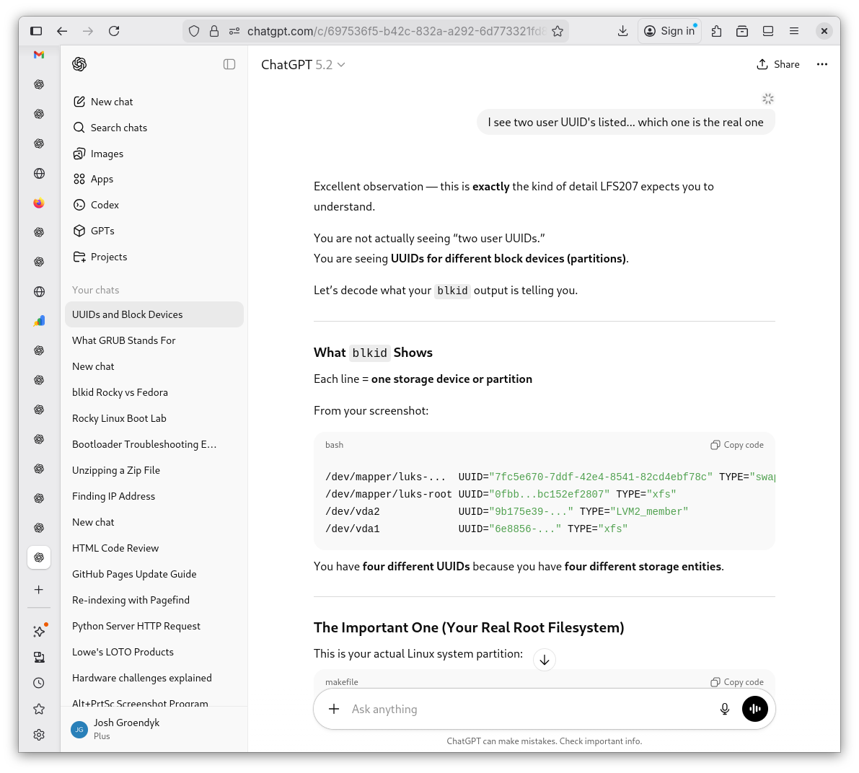
Task: Open the three-dots conversation options menu
Action: (x=821, y=64)
